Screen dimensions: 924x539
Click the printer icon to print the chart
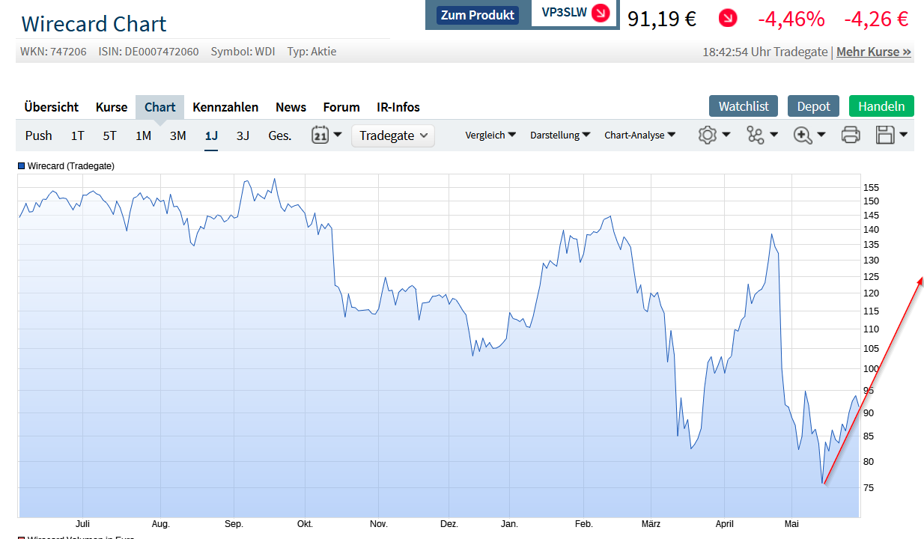tap(850, 135)
